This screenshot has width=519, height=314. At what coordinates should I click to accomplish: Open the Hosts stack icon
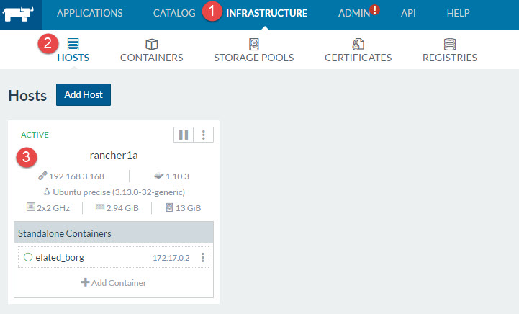(73, 44)
